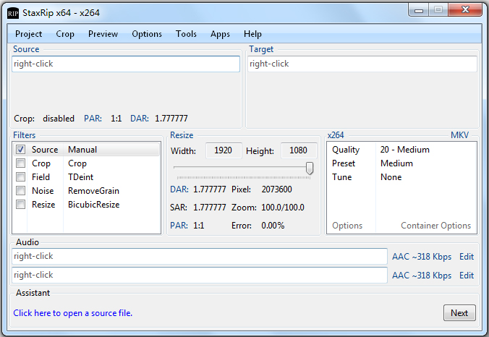Open the Tools menu
This screenshot has height=337, width=489.
pyautogui.click(x=186, y=34)
